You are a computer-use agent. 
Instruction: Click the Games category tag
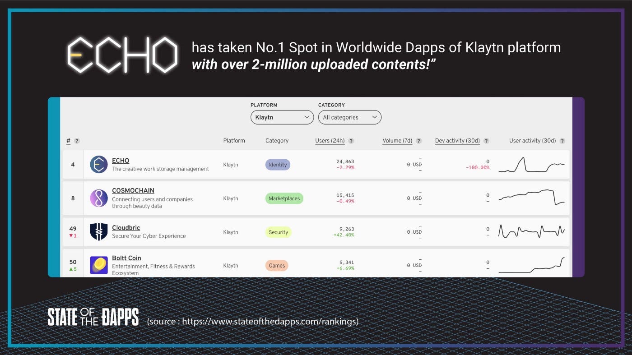[277, 266]
